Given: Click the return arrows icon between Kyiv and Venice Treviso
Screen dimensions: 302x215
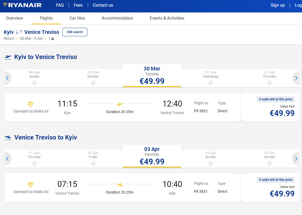Looking at the screenshot, I should 19,32.
